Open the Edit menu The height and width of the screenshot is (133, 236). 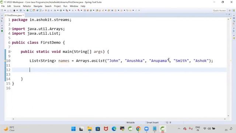pyautogui.click(x=9, y=6)
